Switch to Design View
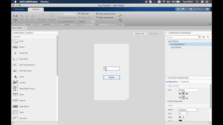The height and width of the screenshot is (125, 223). click(x=139, y=34)
